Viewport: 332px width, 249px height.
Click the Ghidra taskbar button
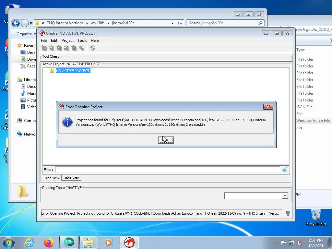tap(129, 243)
